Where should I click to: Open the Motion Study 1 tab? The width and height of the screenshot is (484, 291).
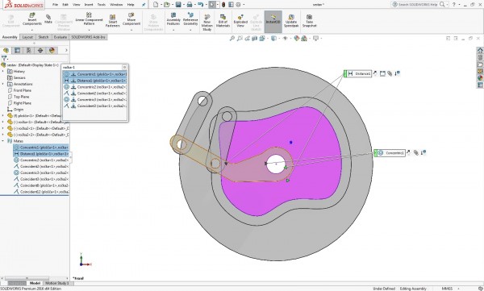56,283
